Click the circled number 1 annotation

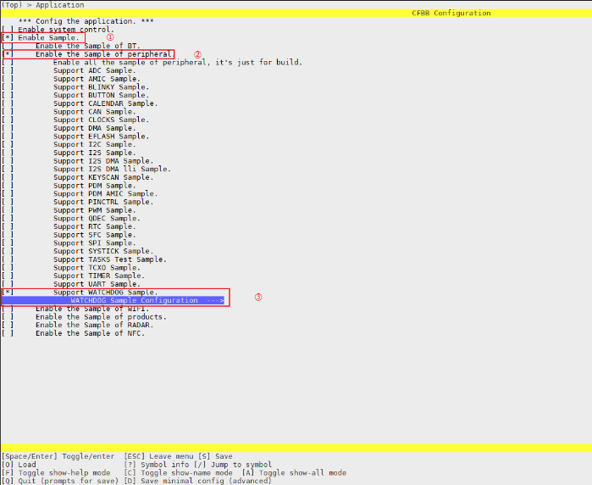(109, 37)
